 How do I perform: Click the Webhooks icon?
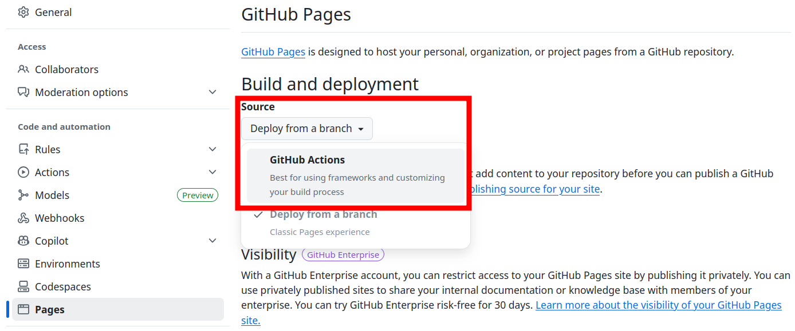coord(23,218)
